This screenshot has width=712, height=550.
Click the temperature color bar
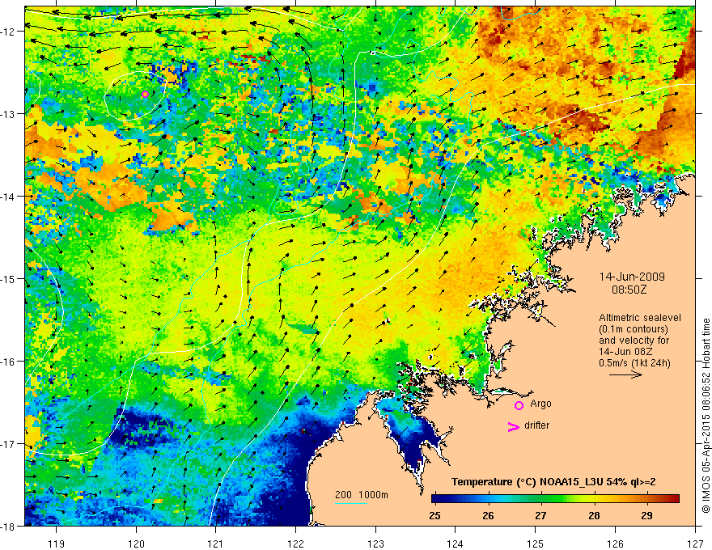tap(555, 499)
